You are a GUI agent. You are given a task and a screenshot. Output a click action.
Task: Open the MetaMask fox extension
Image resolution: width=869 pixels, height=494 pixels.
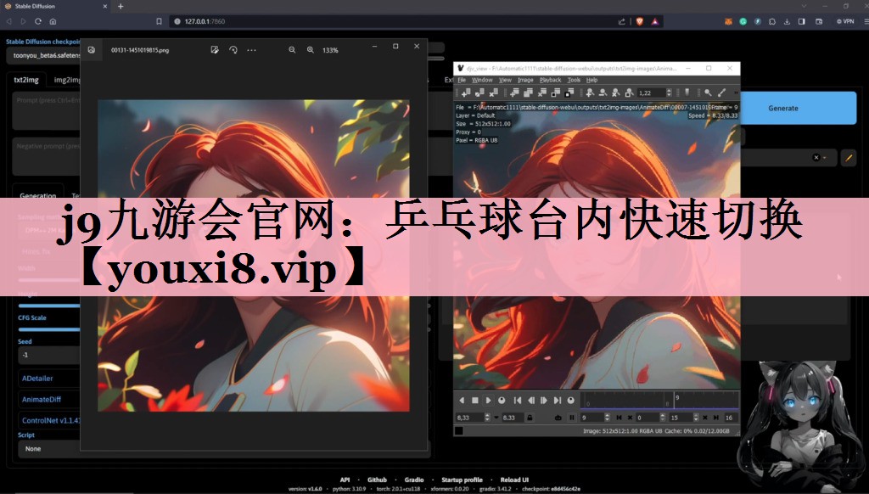tap(728, 21)
